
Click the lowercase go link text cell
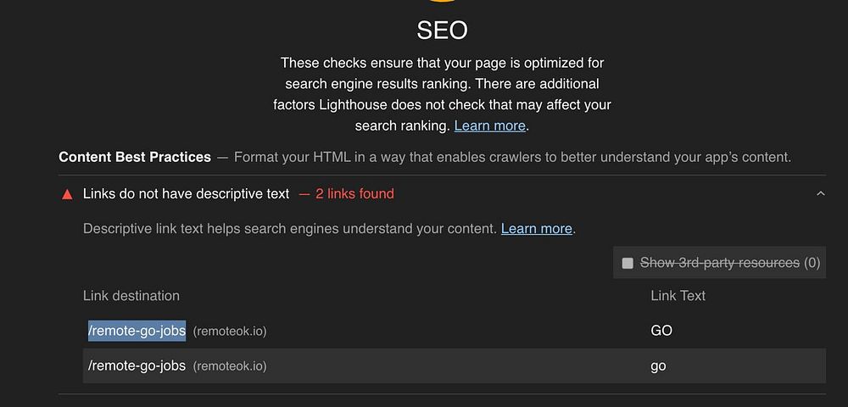click(658, 365)
